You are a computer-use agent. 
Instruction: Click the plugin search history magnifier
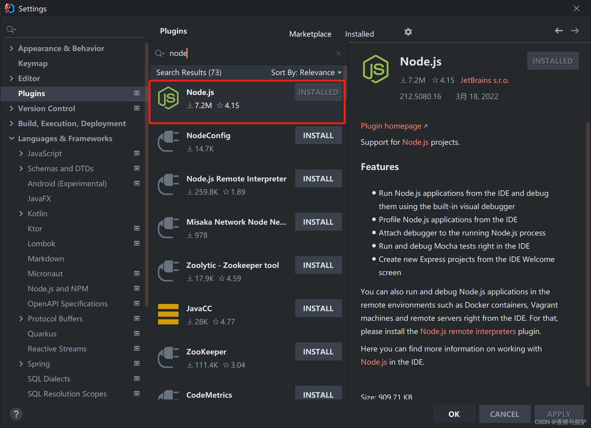[x=160, y=53]
